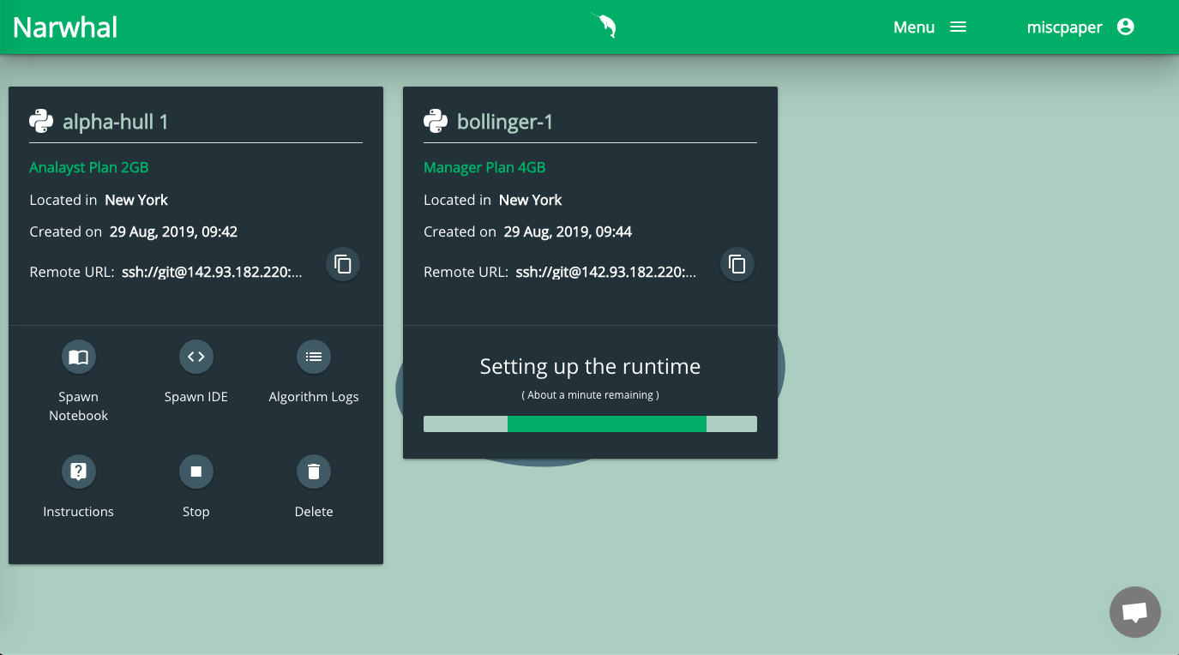Click the Narwhal brand title
The width and height of the screenshot is (1179, 655).
pyautogui.click(x=65, y=27)
